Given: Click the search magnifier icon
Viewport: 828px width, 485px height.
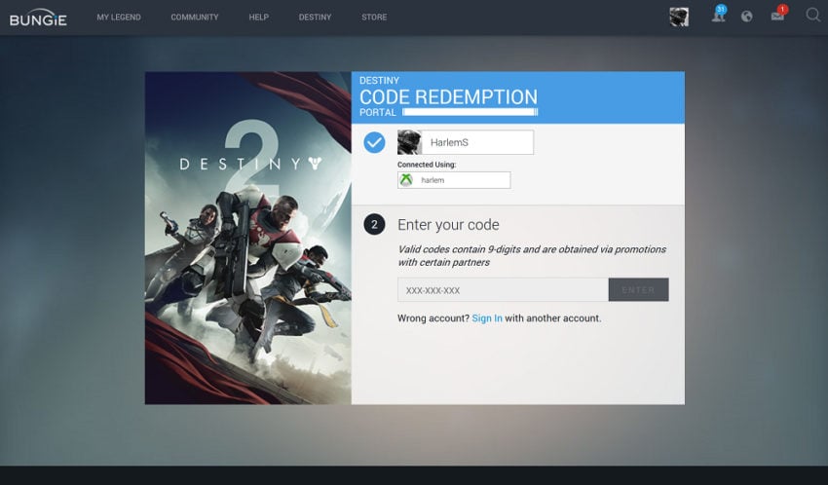Looking at the screenshot, I should pyautogui.click(x=812, y=16).
